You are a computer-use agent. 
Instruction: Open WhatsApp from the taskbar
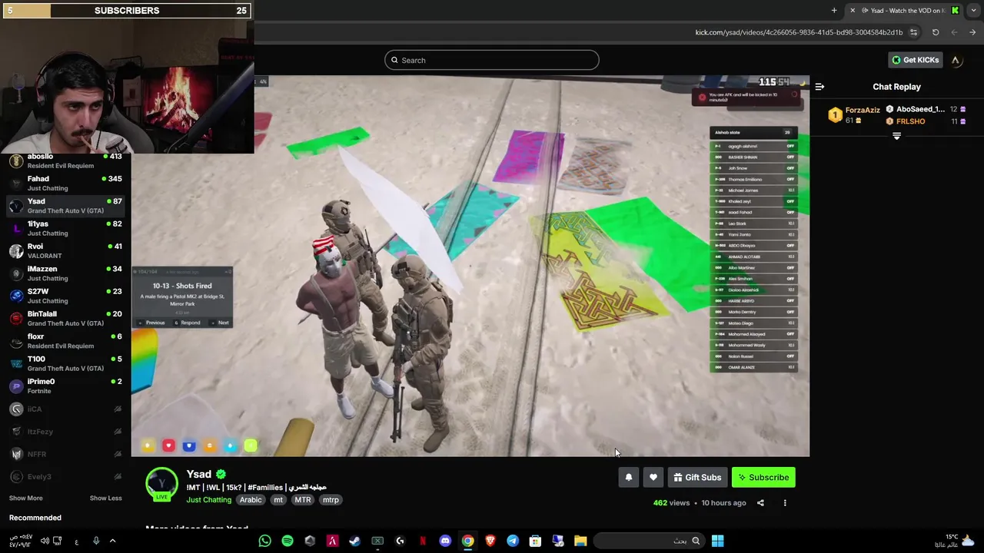pyautogui.click(x=264, y=541)
